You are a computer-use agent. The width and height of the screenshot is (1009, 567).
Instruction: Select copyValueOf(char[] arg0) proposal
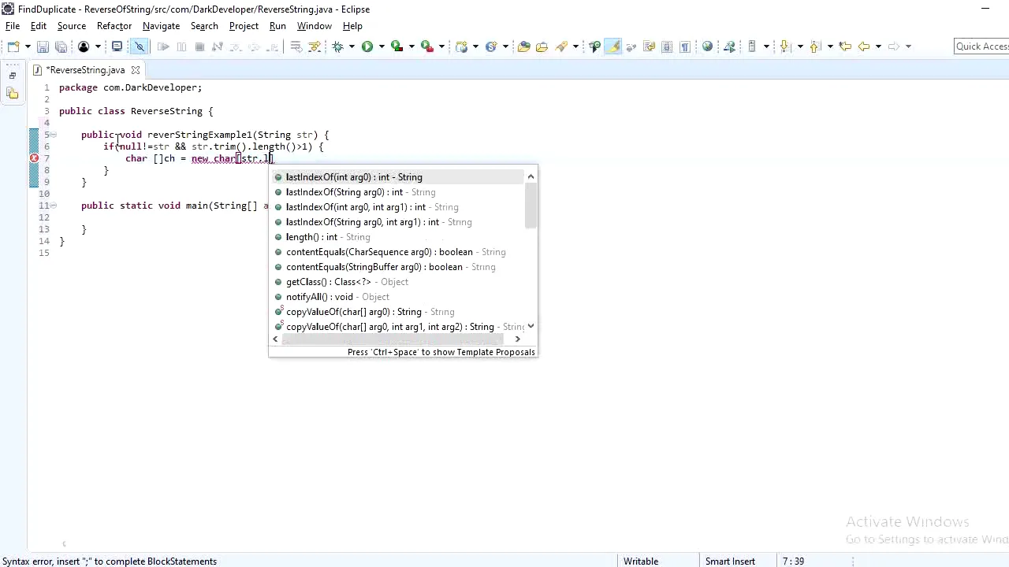click(x=398, y=312)
